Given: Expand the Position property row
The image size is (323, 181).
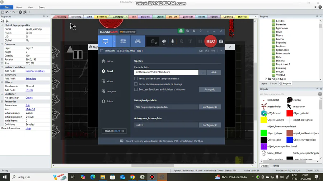Looking at the screenshot, I should pos(2,59).
